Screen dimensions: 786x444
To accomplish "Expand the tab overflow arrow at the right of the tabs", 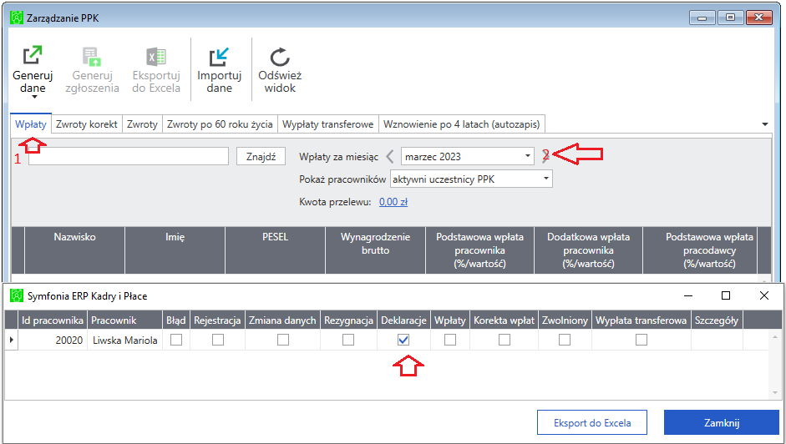I will [765, 124].
